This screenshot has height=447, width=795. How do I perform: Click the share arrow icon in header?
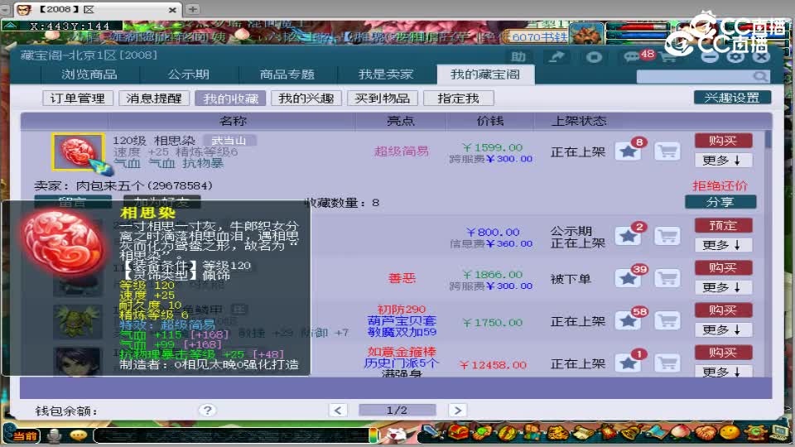click(556, 57)
